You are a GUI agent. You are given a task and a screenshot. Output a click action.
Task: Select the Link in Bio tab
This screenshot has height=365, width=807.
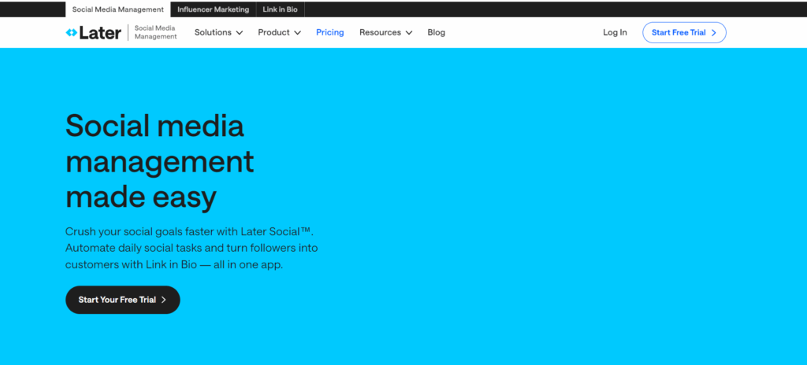(x=281, y=9)
